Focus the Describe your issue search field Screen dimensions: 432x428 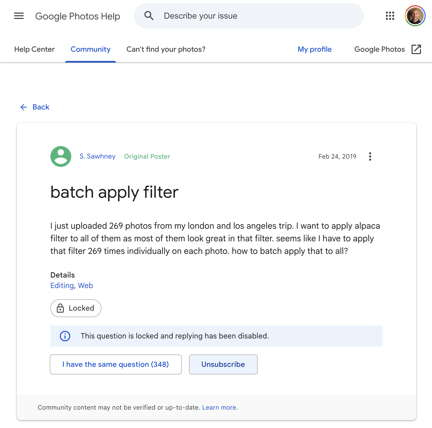249,16
